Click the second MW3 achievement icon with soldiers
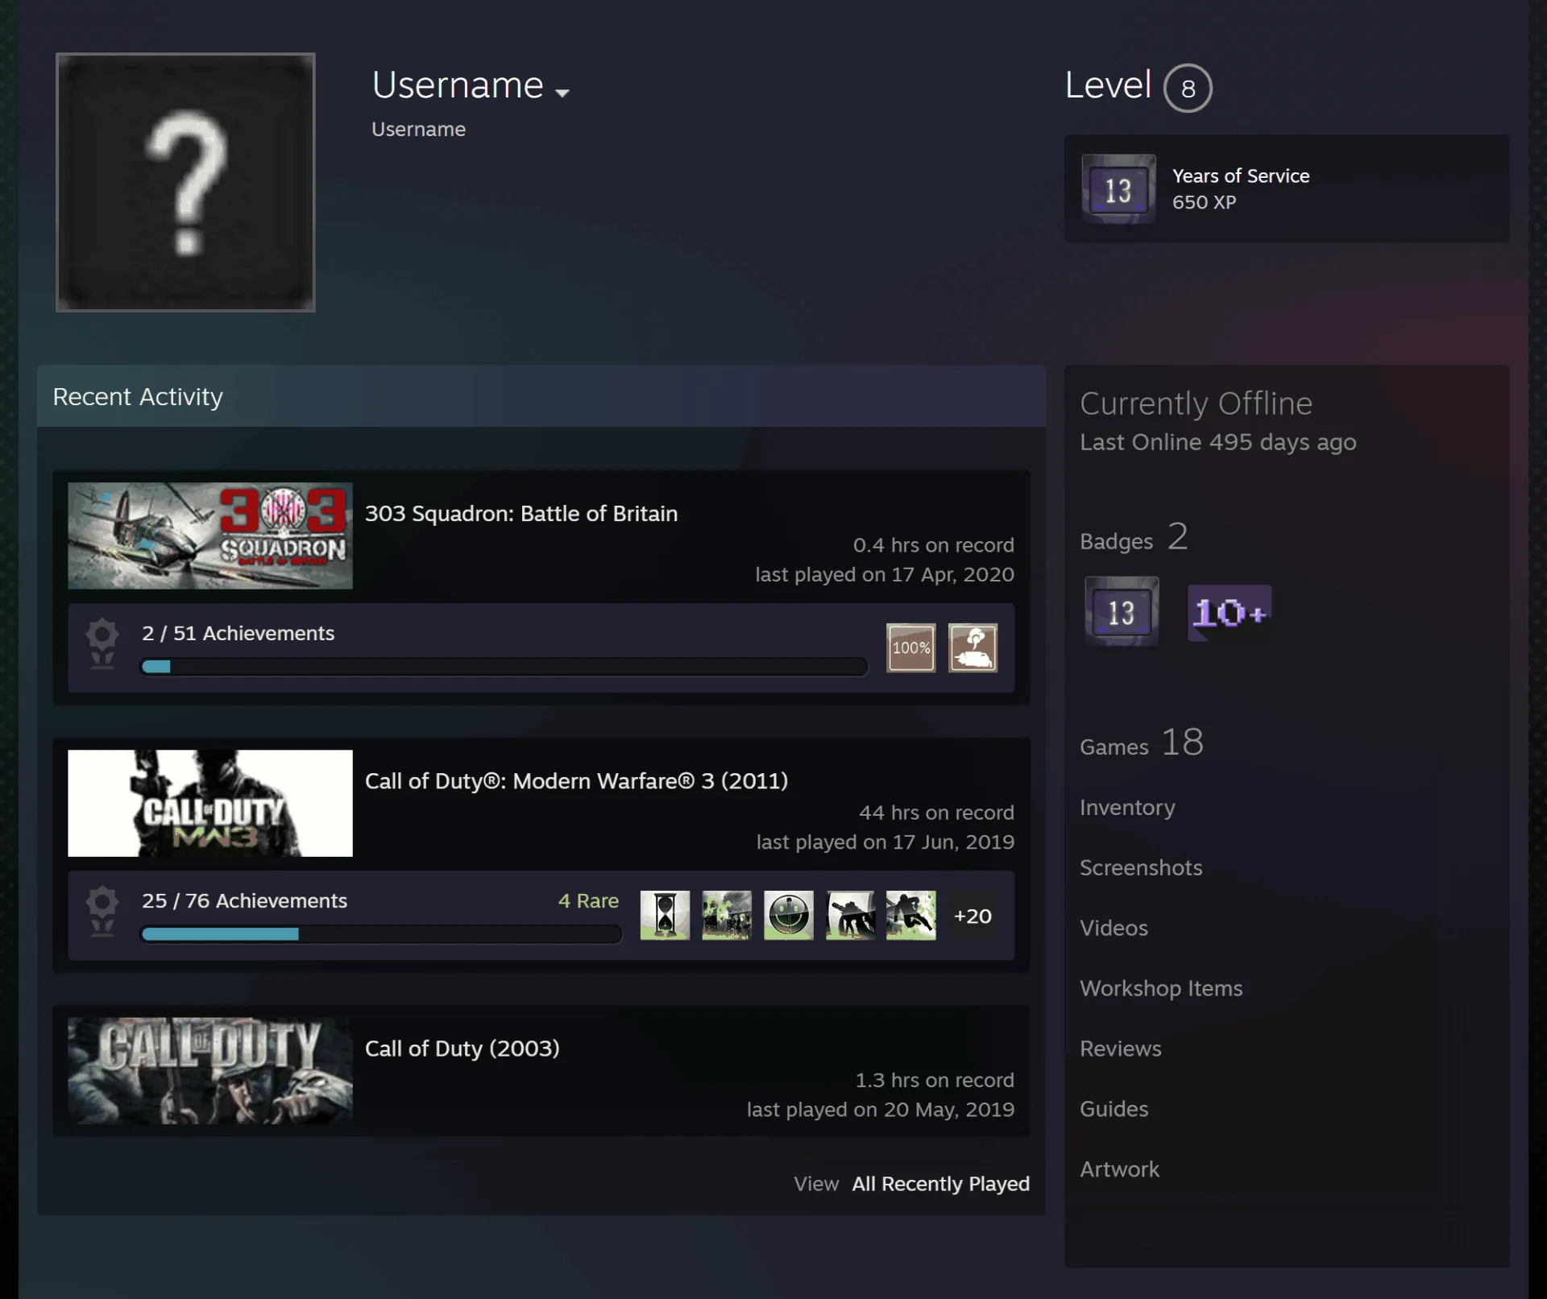The width and height of the screenshot is (1547, 1299). pos(727,915)
